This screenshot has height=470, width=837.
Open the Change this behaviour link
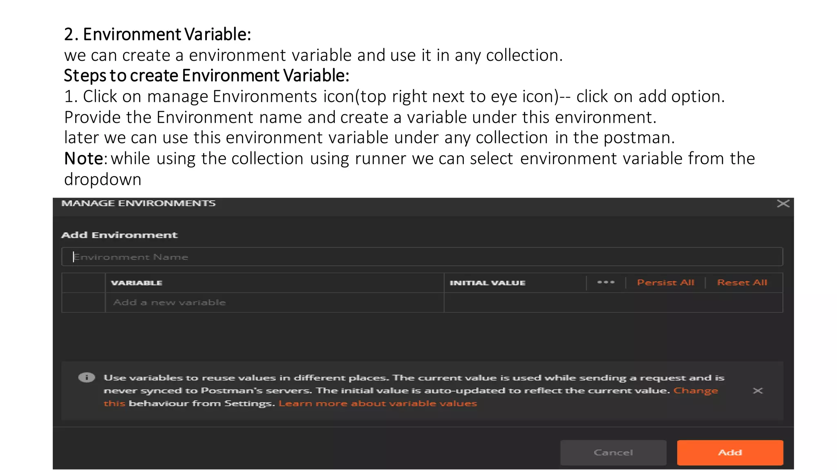click(696, 391)
